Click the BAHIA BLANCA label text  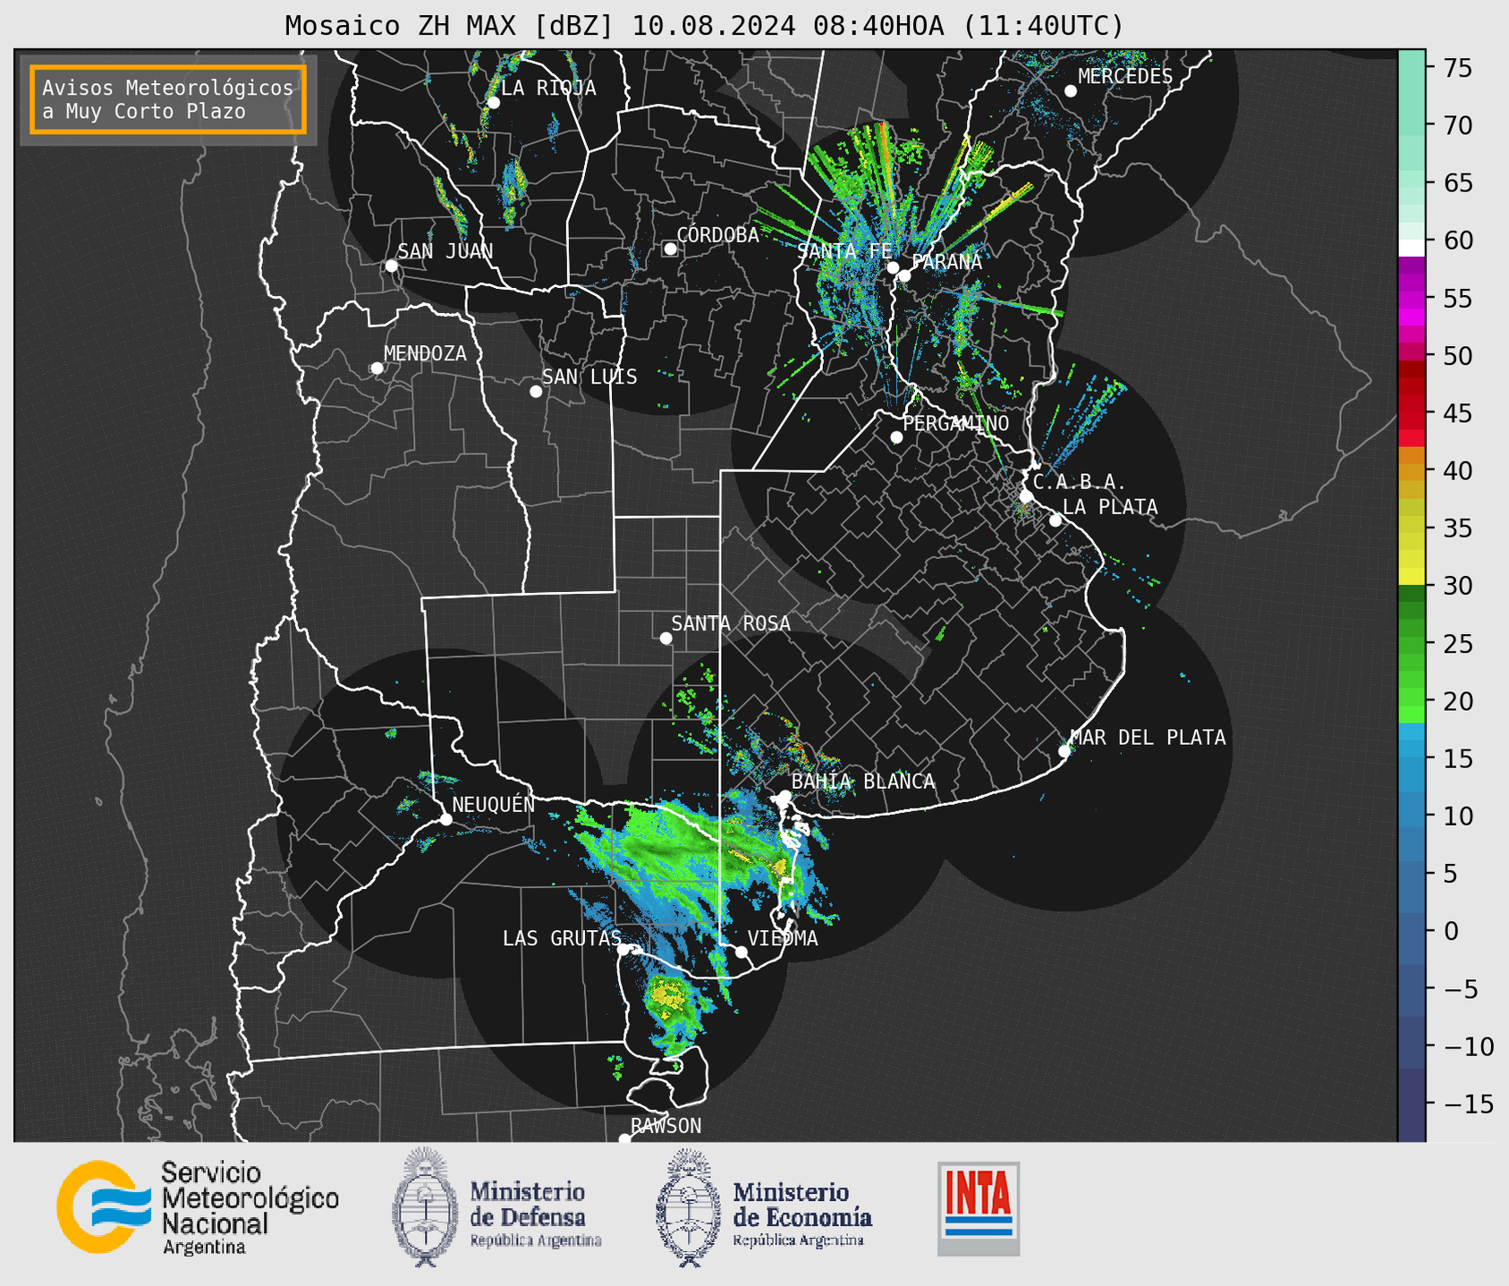click(x=863, y=782)
